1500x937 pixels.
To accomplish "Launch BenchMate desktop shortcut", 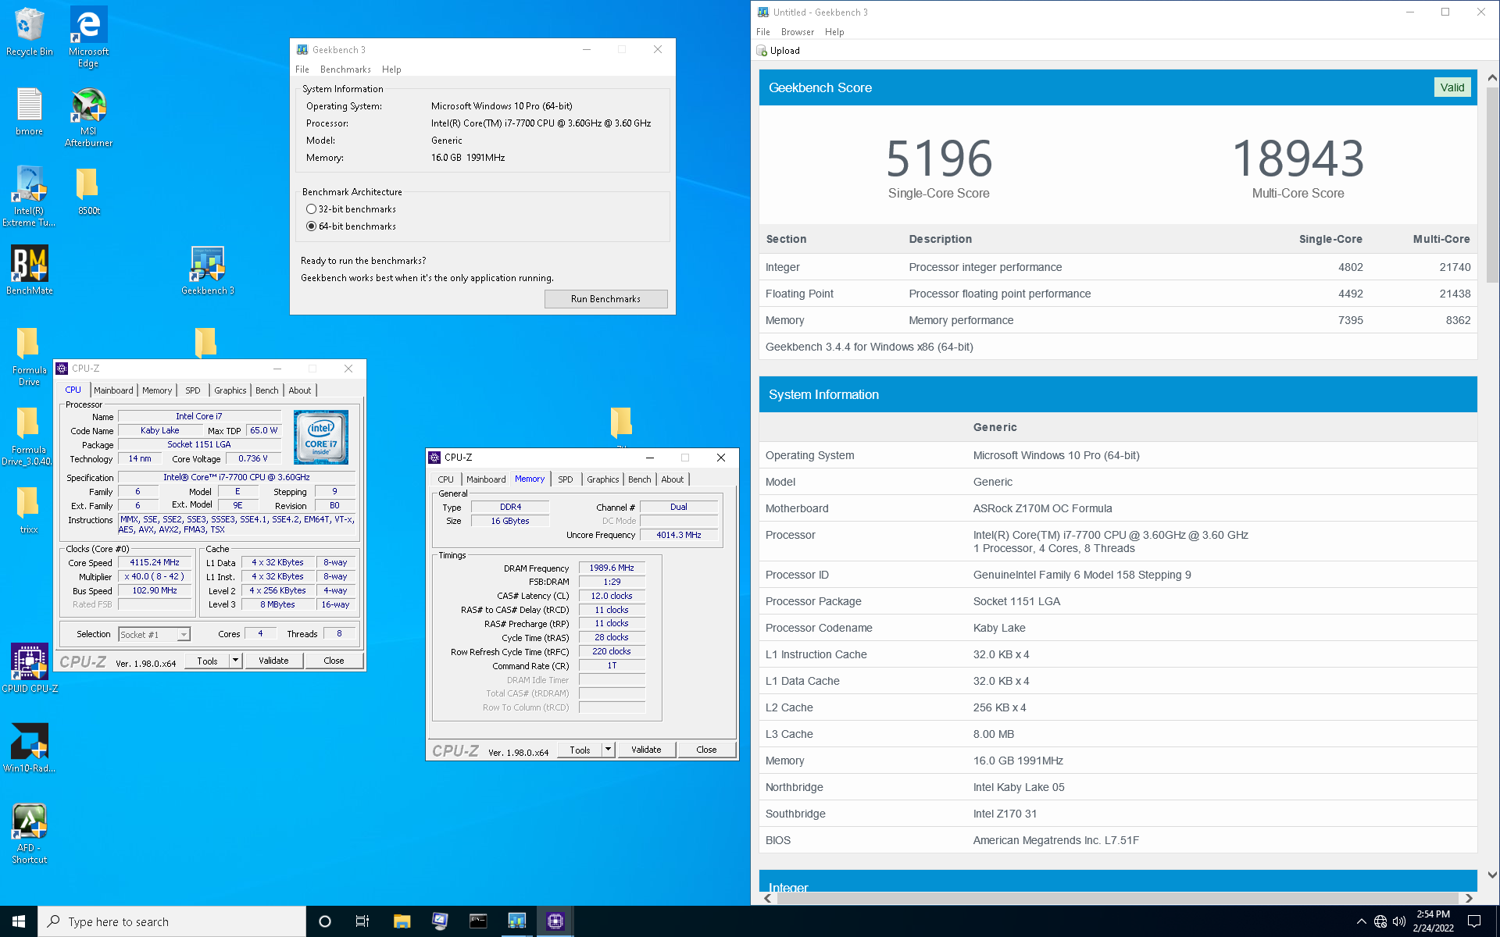I will (30, 270).
